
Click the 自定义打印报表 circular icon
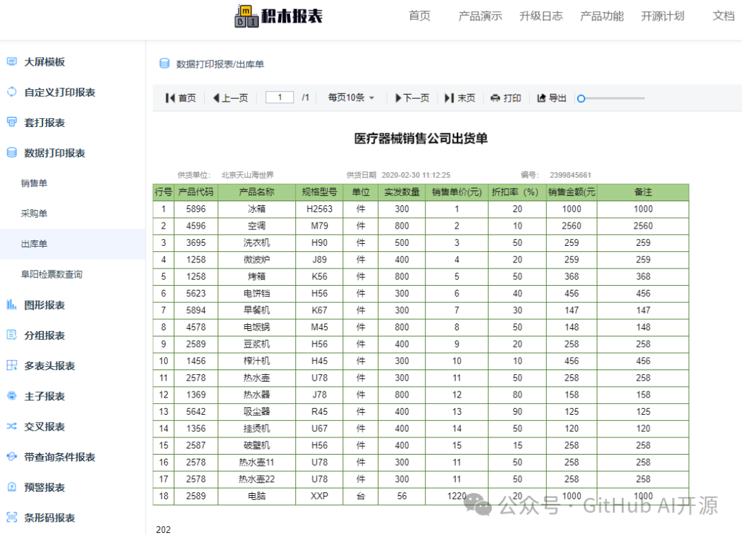(x=12, y=92)
